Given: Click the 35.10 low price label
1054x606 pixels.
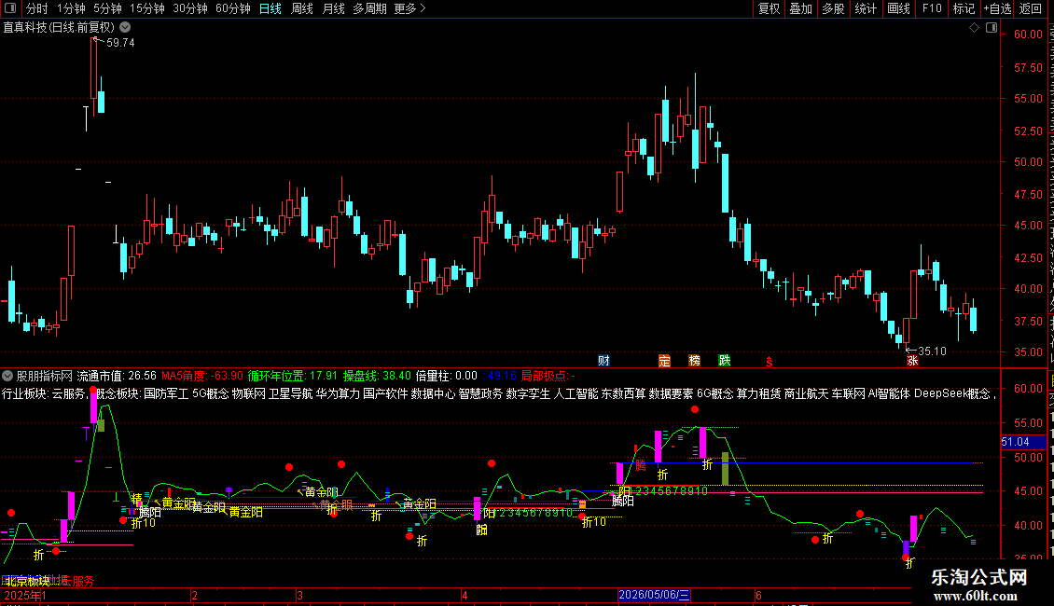Looking at the screenshot, I should click(x=932, y=351).
